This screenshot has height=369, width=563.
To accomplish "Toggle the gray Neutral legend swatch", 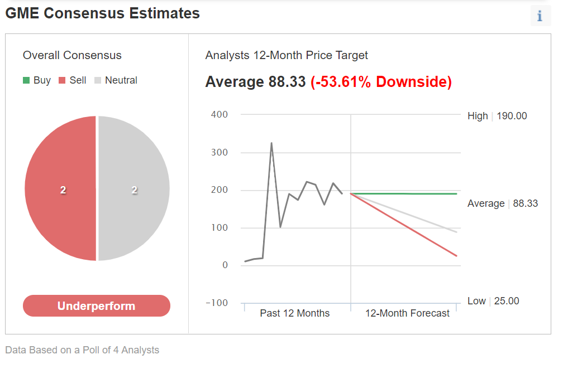I will point(98,80).
